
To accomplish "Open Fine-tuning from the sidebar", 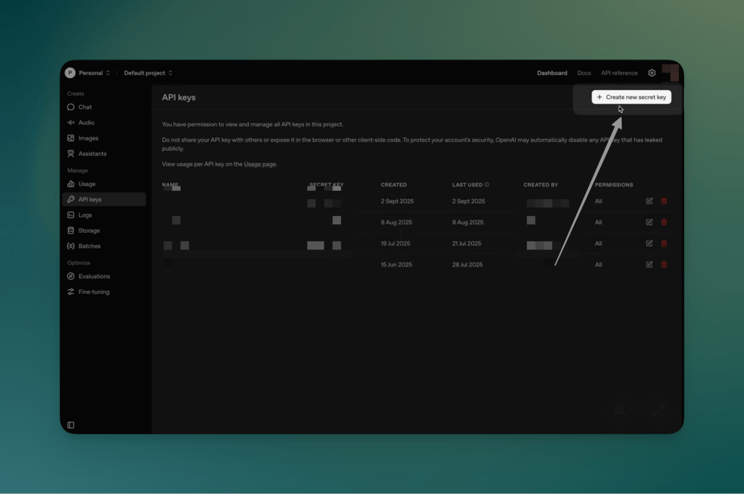I will coord(94,292).
